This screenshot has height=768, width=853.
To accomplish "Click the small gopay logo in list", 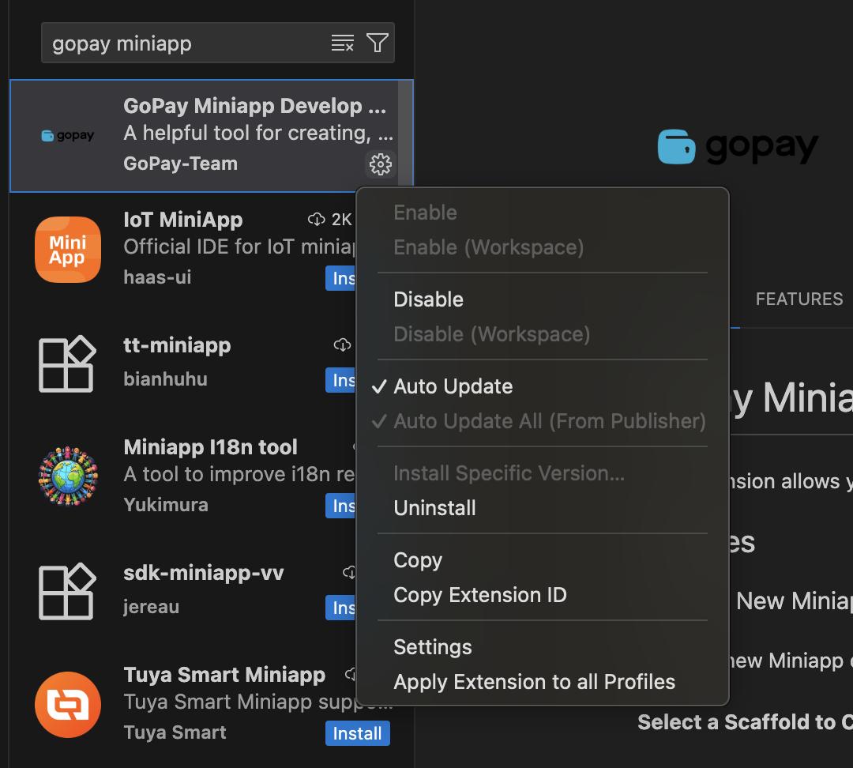I will (68, 136).
